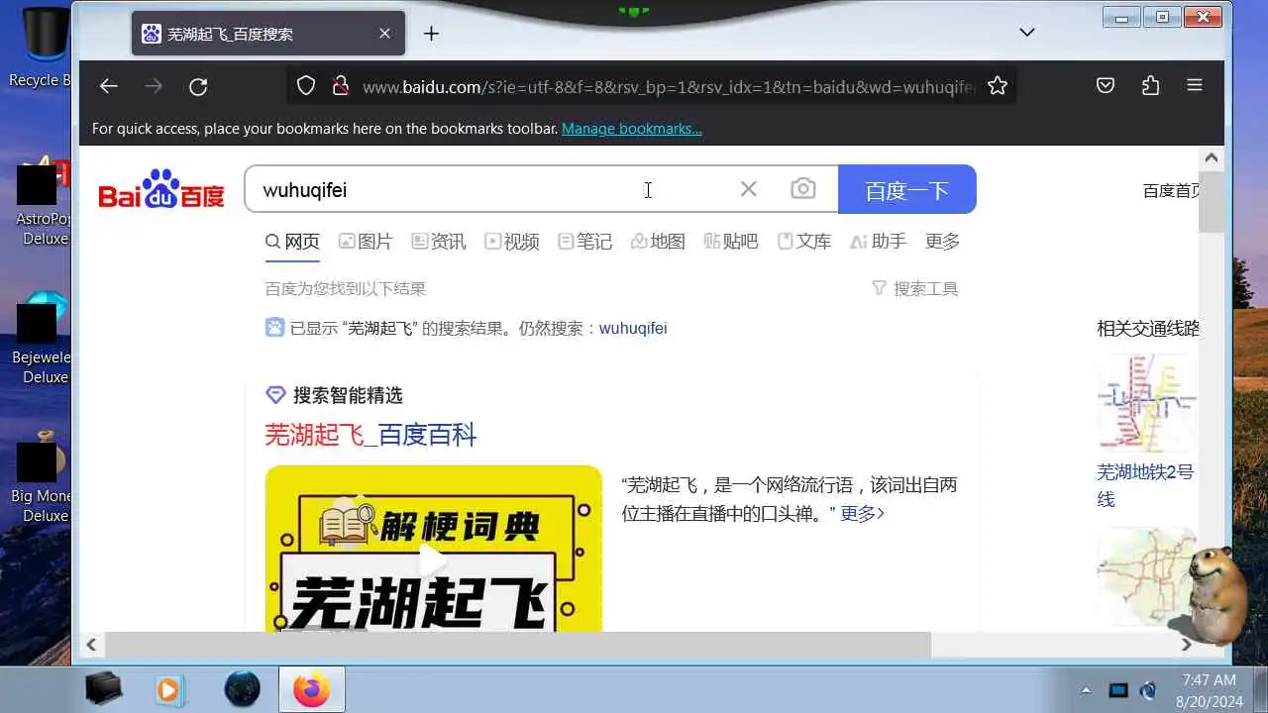Open 芜湖起飞_百度百科 result title

click(370, 435)
